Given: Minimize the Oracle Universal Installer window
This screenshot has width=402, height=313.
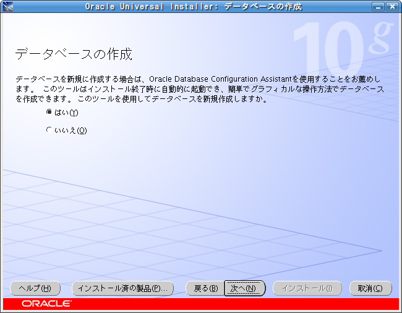Looking at the screenshot, I should 378,6.
